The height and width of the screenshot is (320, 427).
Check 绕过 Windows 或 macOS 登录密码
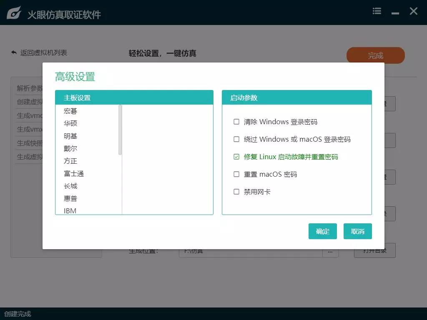click(236, 139)
